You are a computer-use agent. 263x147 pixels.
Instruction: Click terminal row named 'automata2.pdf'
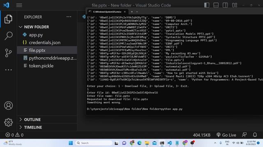pyautogui.click(x=139, y=67)
